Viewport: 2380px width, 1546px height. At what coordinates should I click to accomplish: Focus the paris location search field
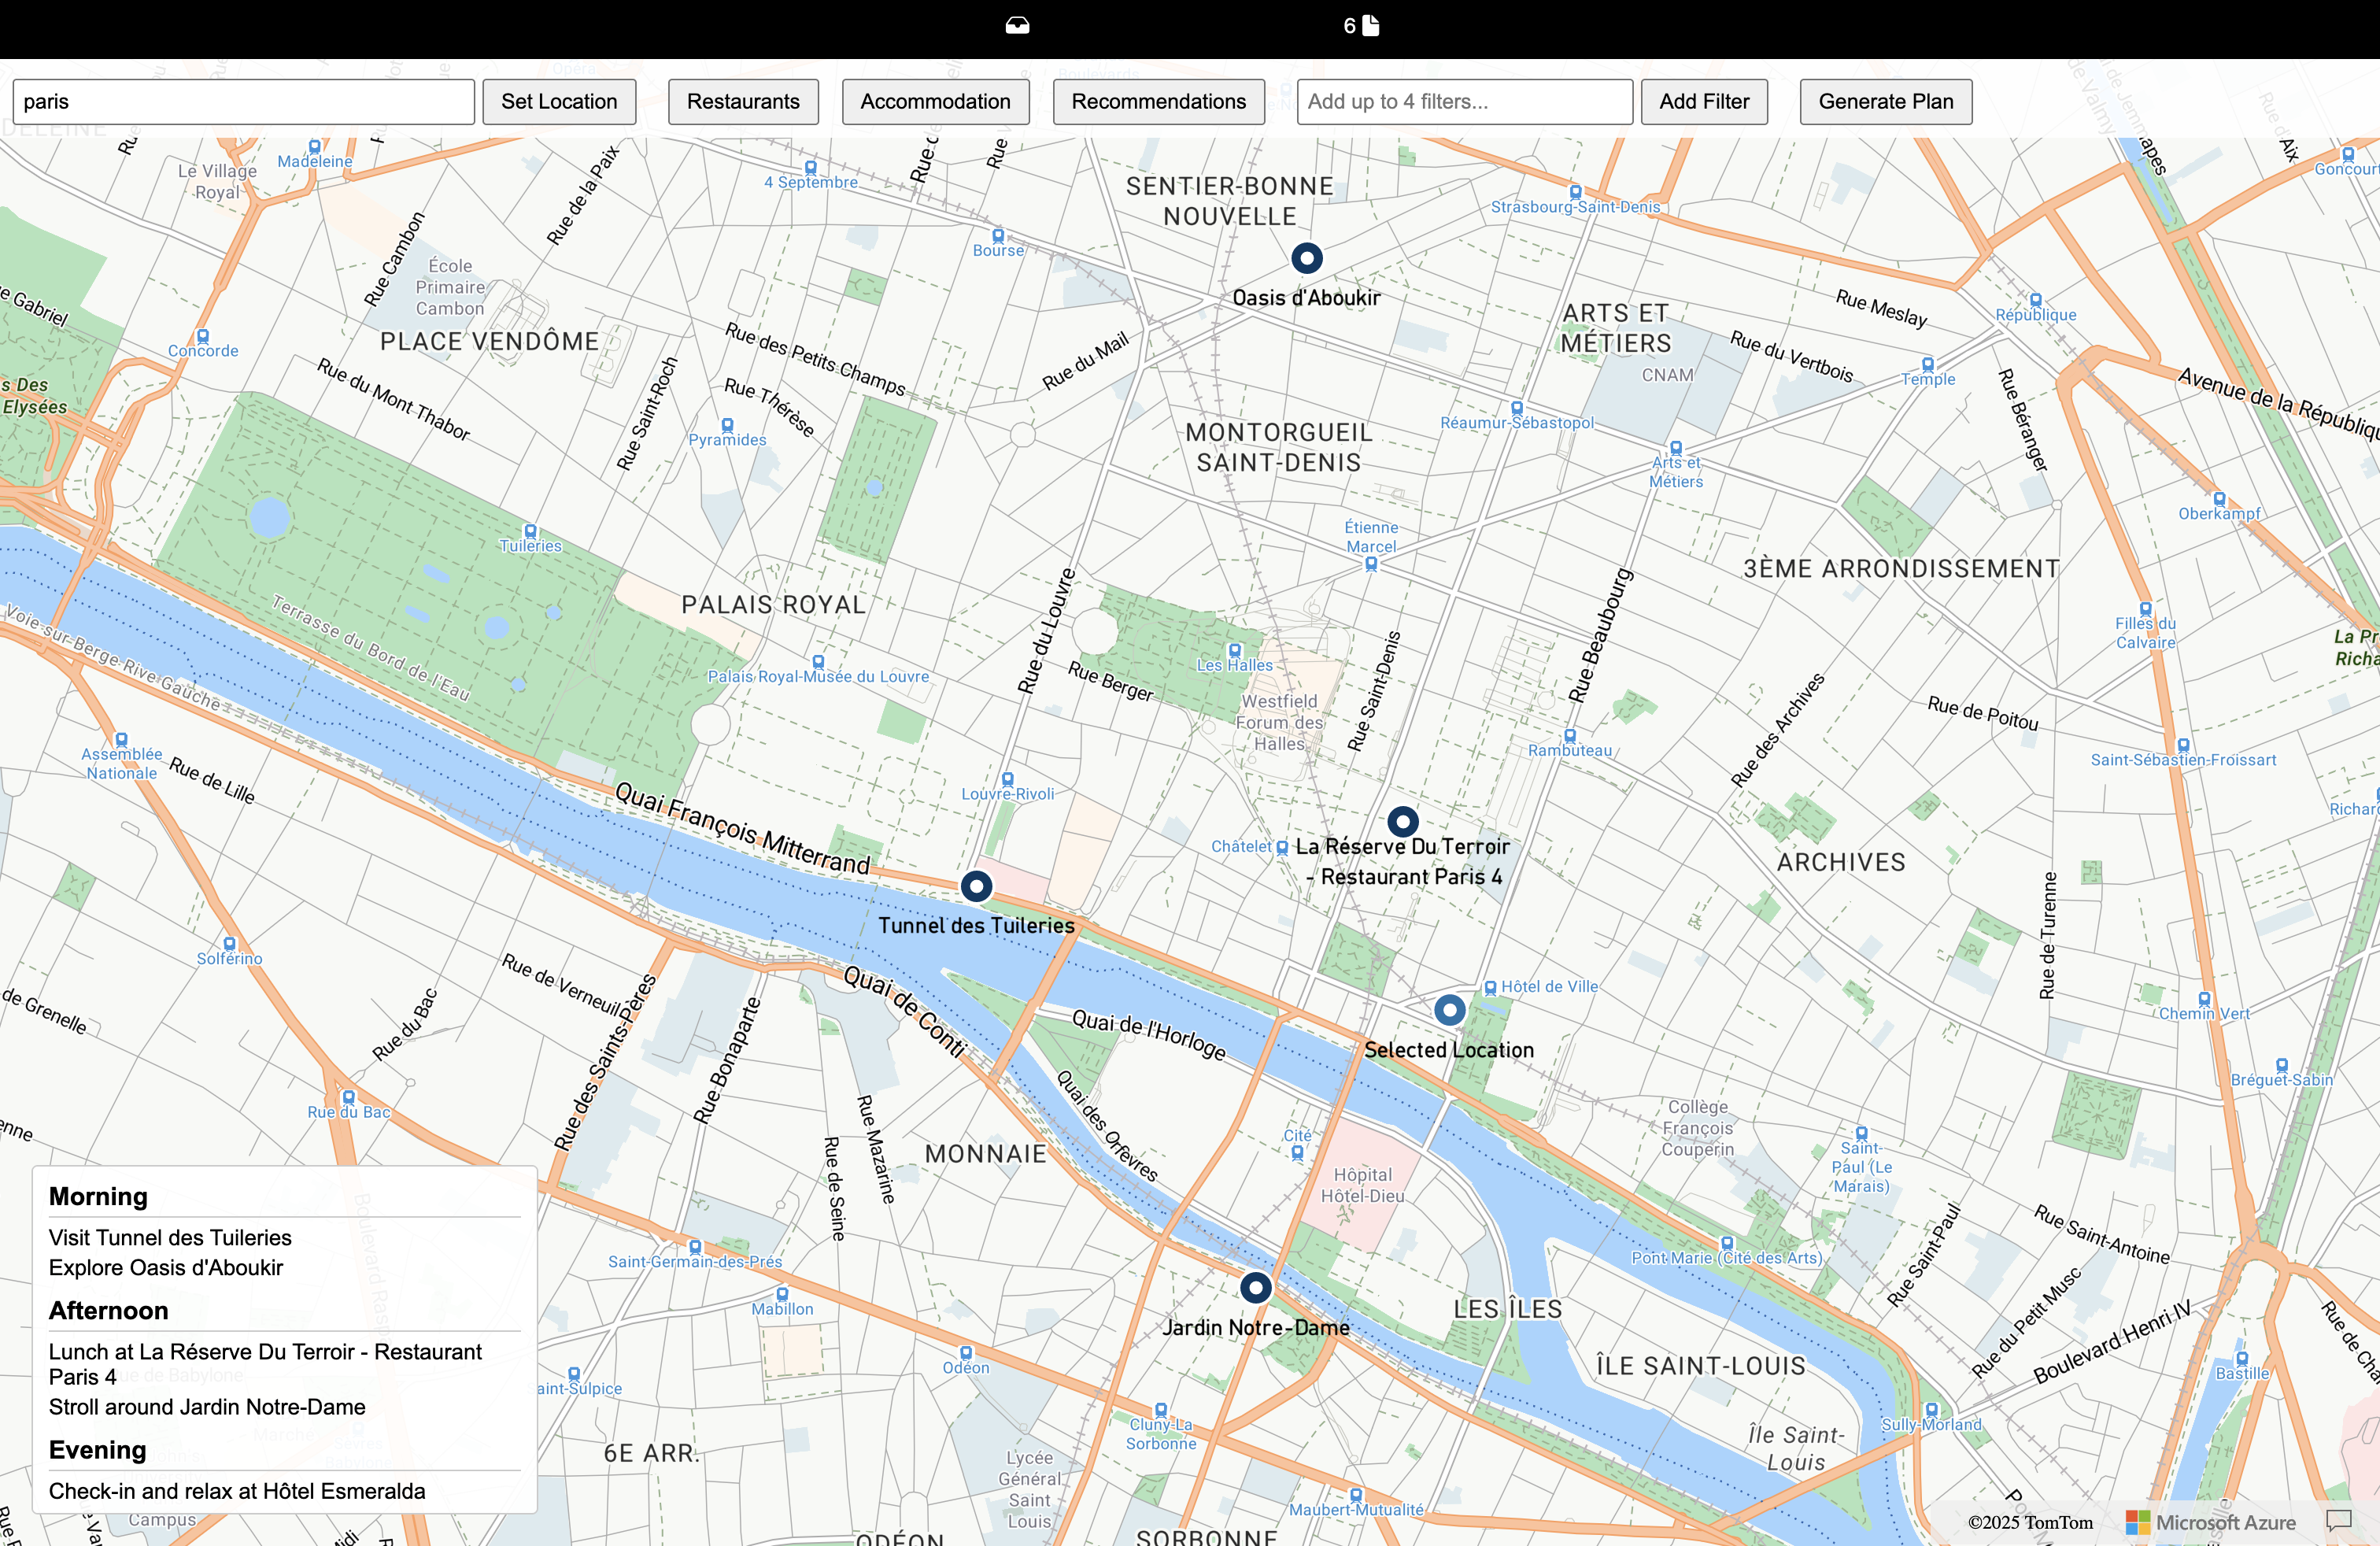click(x=243, y=102)
